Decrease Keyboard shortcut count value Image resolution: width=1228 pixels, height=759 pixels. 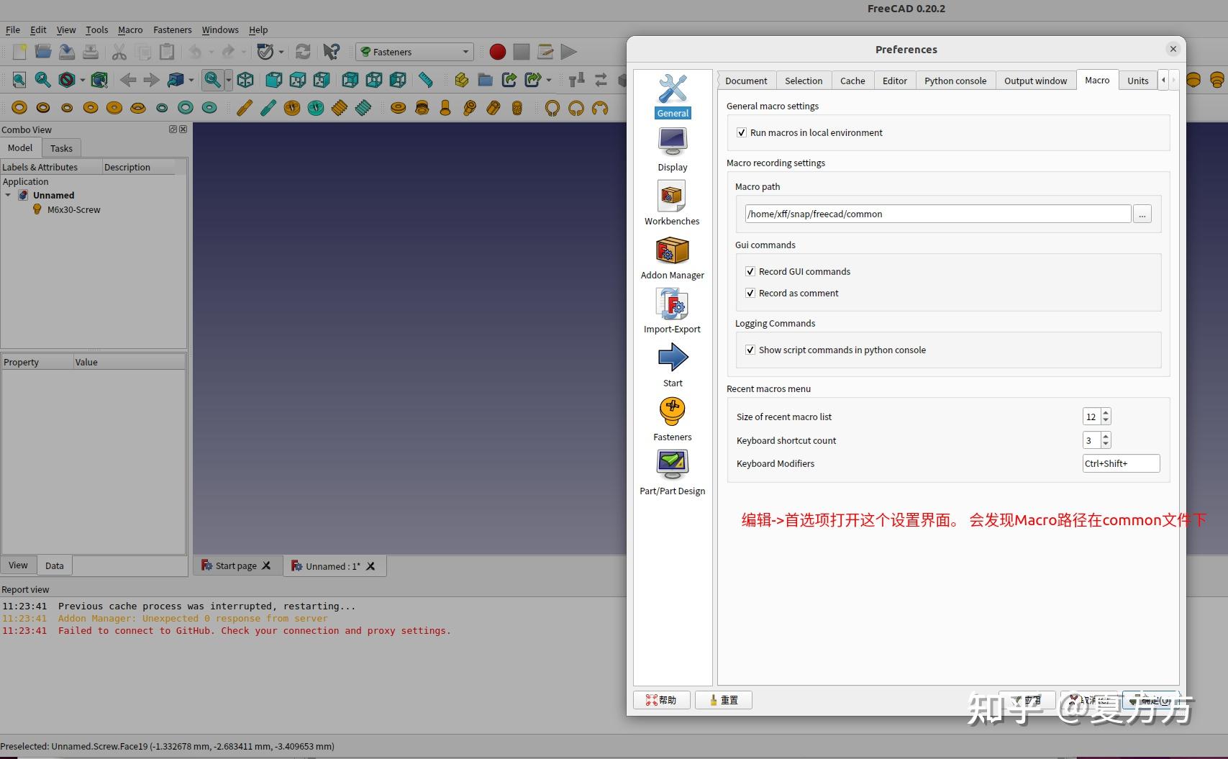(1106, 445)
